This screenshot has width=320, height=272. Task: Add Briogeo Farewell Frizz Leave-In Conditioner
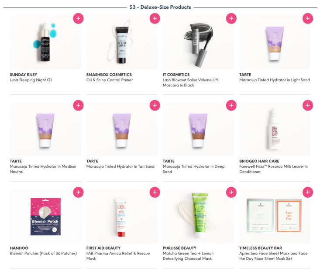coord(308,105)
